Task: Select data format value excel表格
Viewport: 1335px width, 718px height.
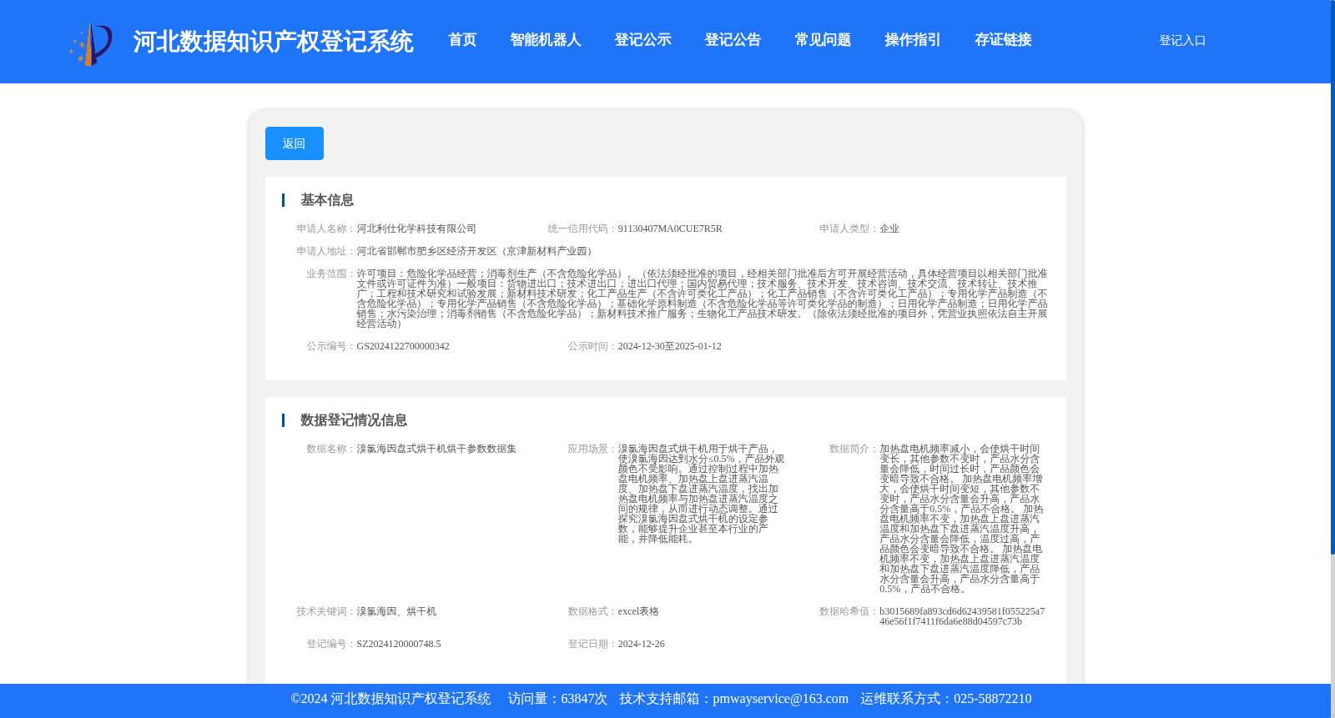Action: point(638,611)
